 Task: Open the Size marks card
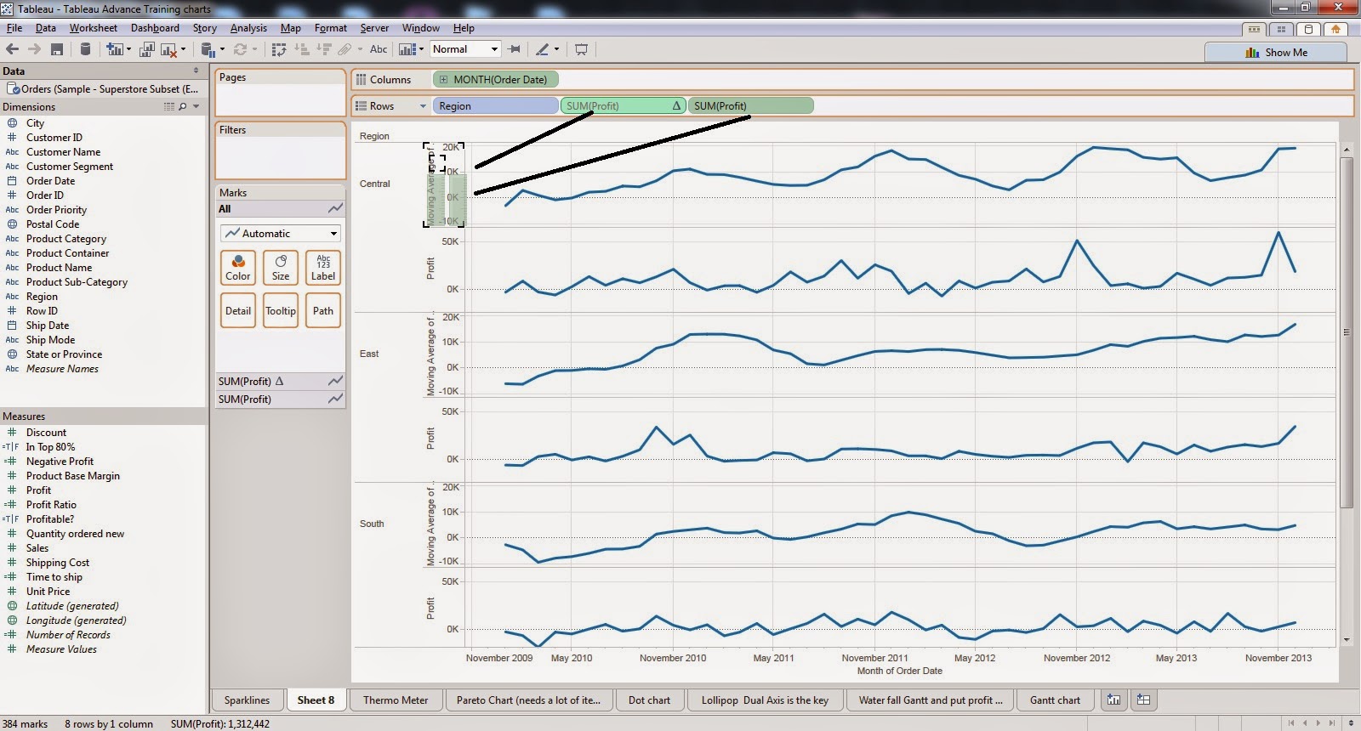[281, 267]
